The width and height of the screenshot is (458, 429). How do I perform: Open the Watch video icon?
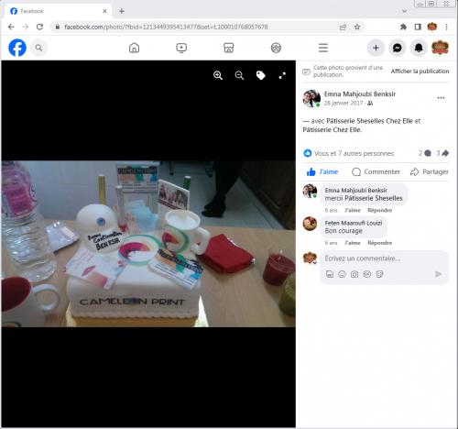tap(181, 48)
